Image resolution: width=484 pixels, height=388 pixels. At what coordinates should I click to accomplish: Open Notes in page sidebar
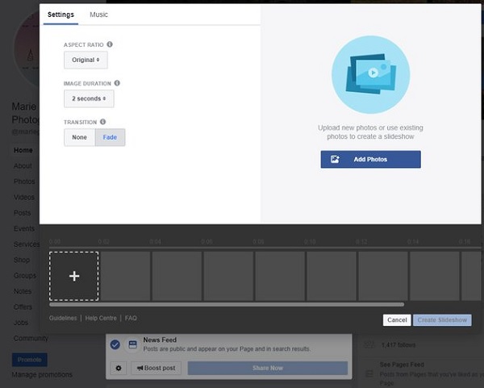click(23, 291)
